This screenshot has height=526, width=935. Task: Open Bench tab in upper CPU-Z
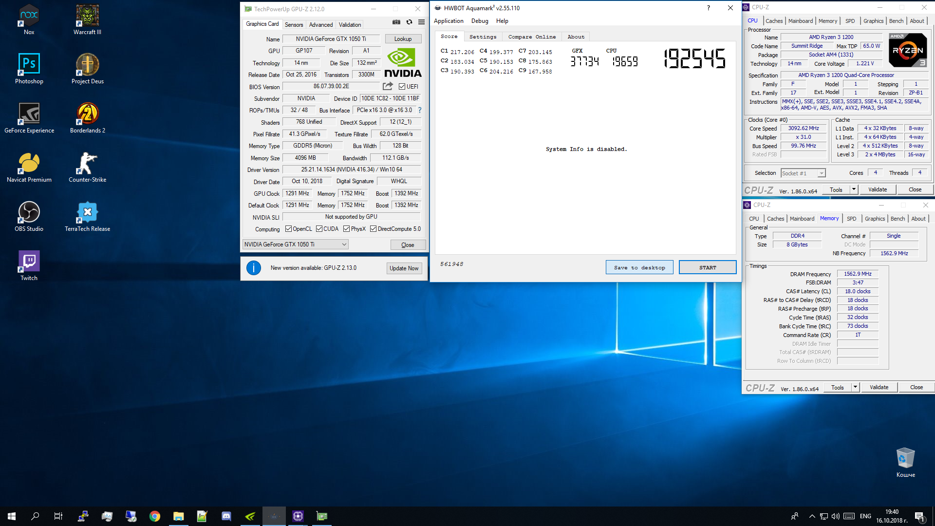tap(896, 21)
